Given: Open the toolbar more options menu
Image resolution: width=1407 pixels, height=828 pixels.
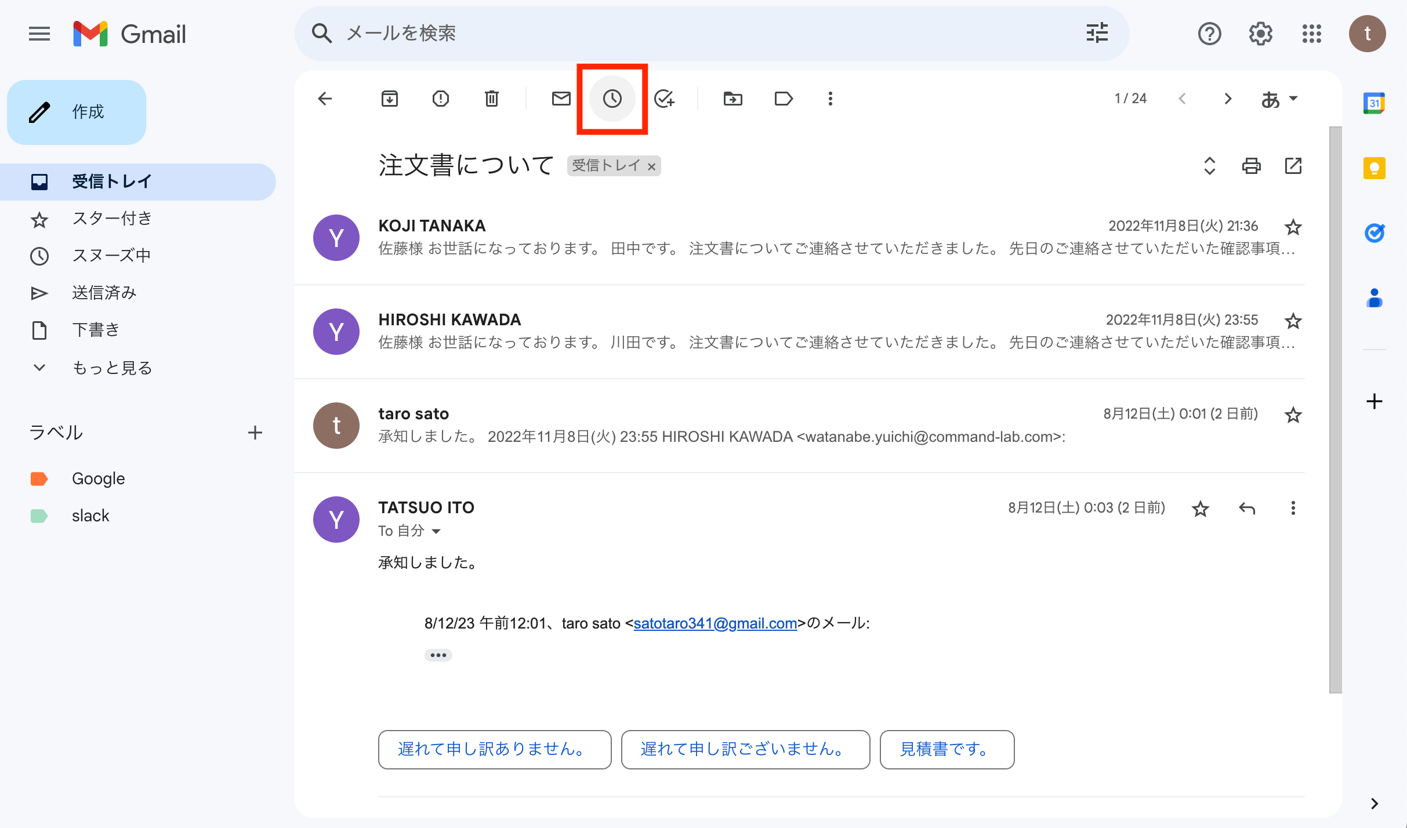Looking at the screenshot, I should pyautogui.click(x=831, y=99).
